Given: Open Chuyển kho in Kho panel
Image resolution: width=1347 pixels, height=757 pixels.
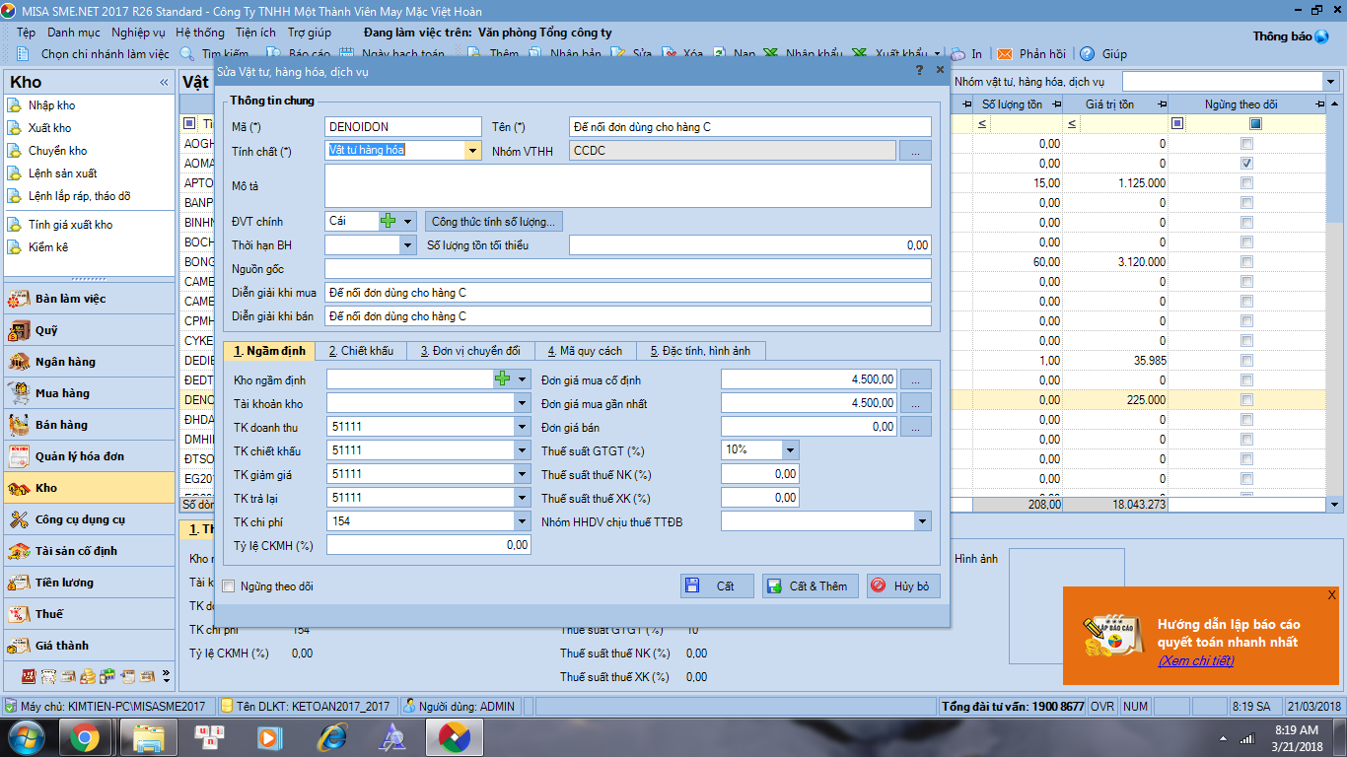Looking at the screenshot, I should [x=57, y=151].
